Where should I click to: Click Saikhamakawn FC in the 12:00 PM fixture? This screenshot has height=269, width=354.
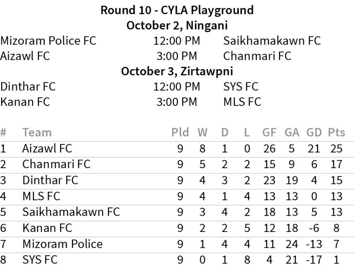[272, 41]
